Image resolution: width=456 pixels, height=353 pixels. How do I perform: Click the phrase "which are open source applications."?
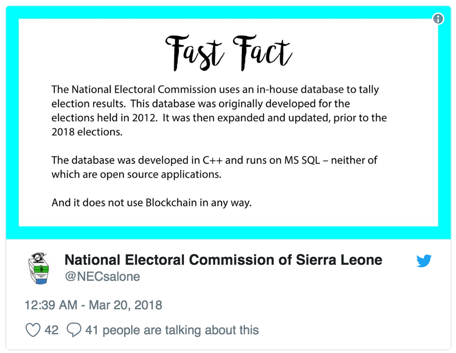click(137, 174)
